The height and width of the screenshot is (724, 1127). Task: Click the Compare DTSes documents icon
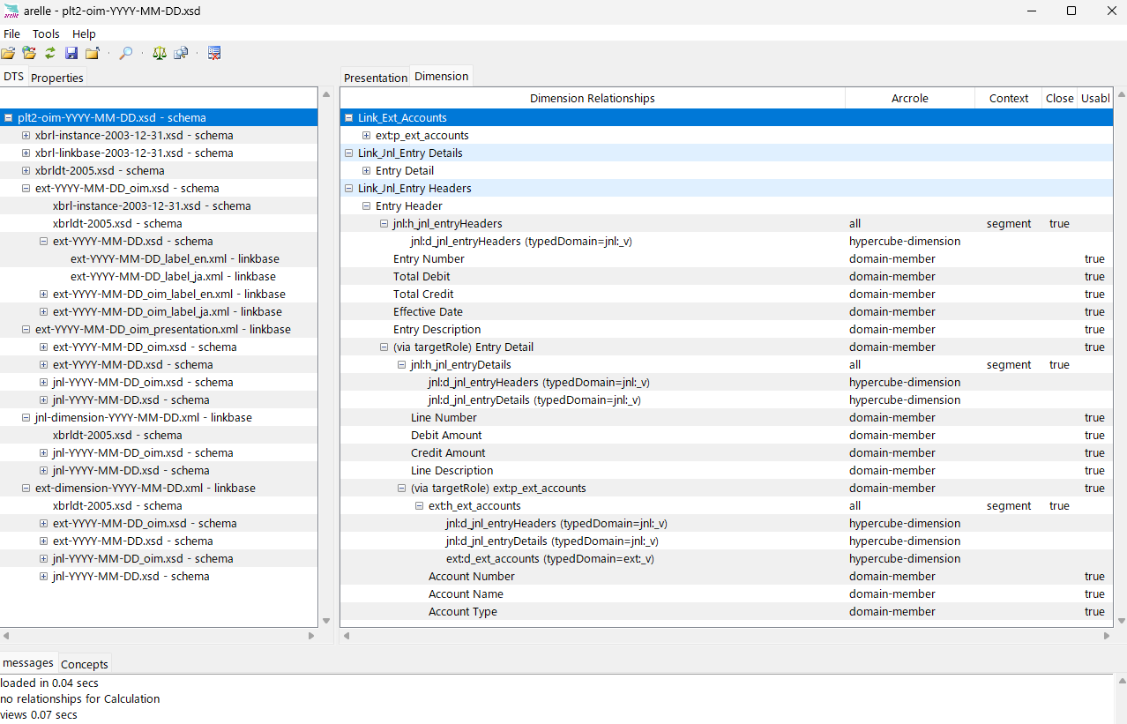pos(181,53)
